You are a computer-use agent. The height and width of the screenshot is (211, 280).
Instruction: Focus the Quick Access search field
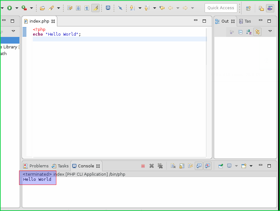click(x=221, y=8)
